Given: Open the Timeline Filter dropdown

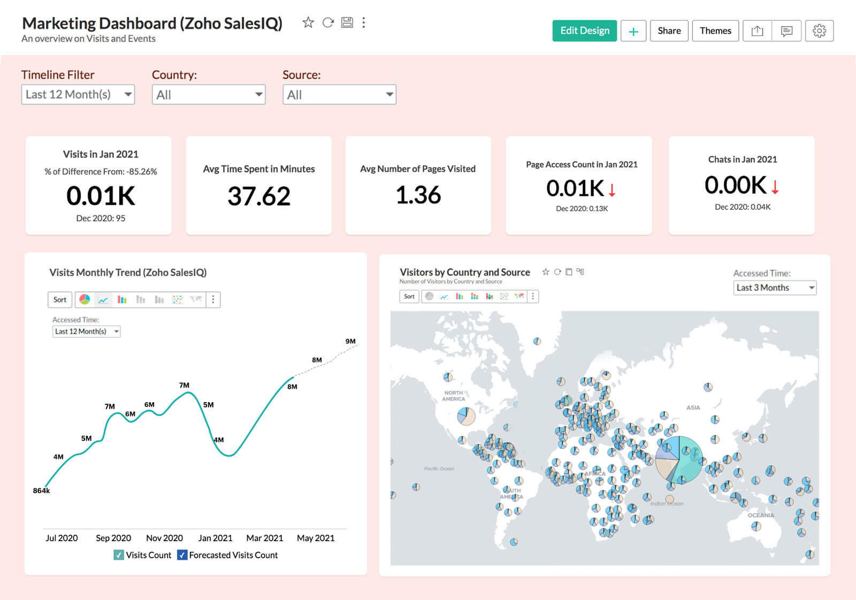Looking at the screenshot, I should pos(78,95).
